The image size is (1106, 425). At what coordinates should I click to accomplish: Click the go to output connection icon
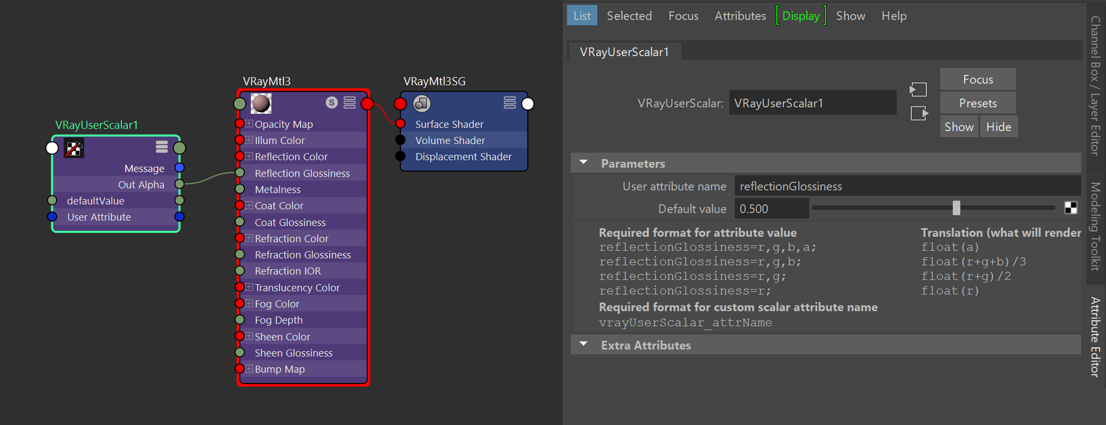919,113
